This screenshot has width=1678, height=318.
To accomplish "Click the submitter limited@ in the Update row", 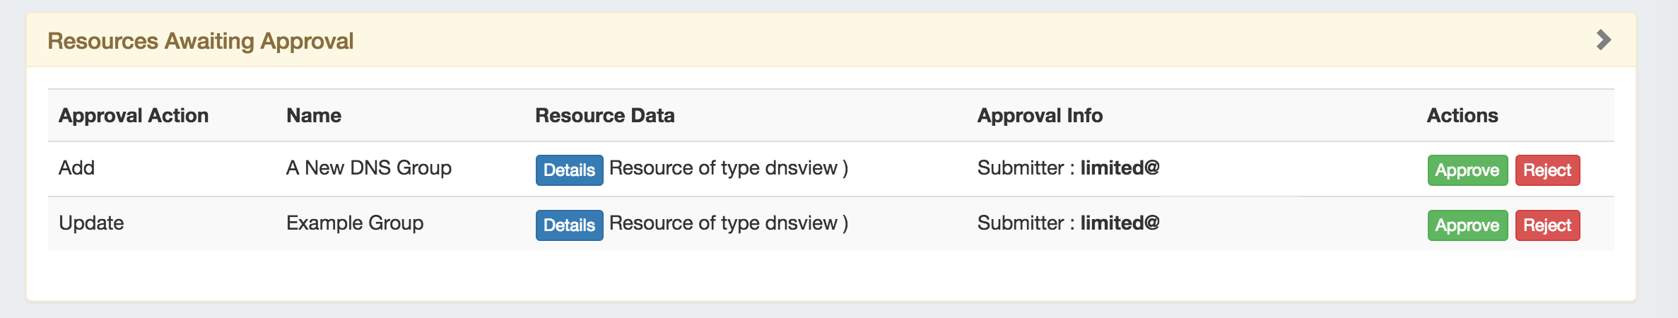I will [x=1120, y=223].
